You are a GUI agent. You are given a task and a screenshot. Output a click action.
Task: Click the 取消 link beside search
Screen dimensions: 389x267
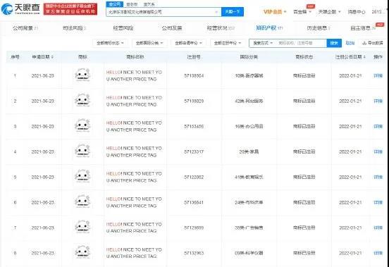[350, 43]
